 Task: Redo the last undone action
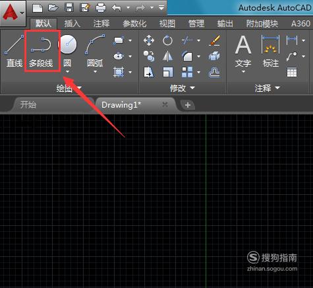(141, 8)
